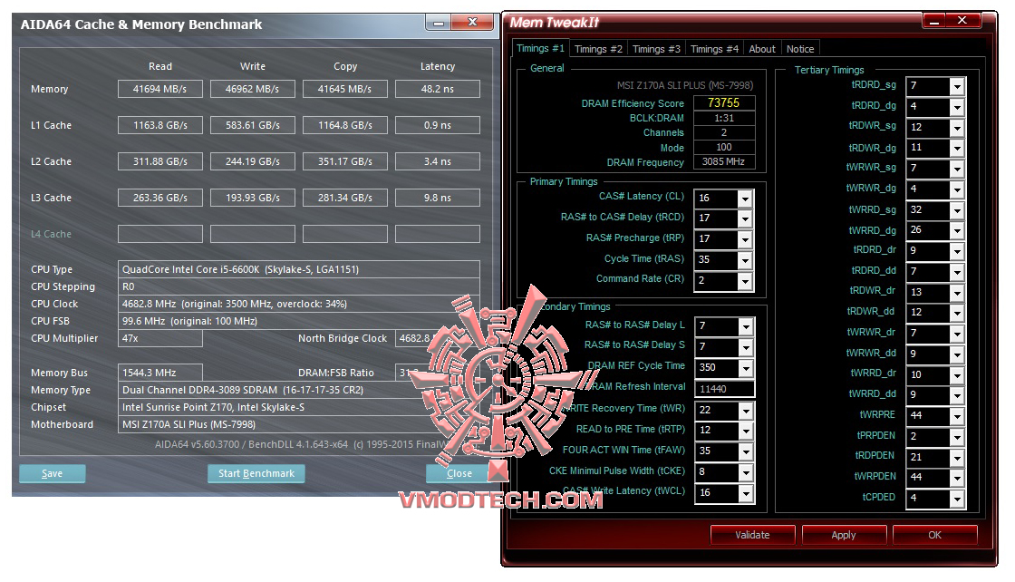Click Memory Write value 46962 MB/s

coord(253,89)
